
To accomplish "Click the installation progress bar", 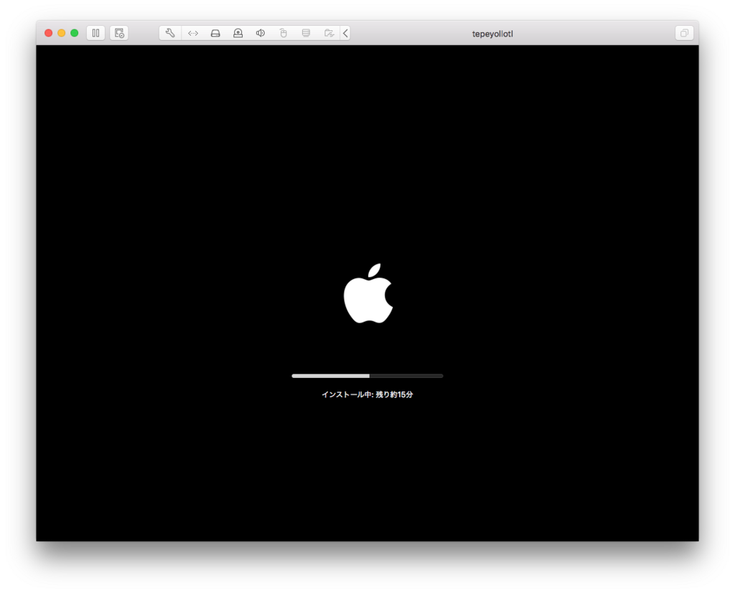I will point(367,376).
